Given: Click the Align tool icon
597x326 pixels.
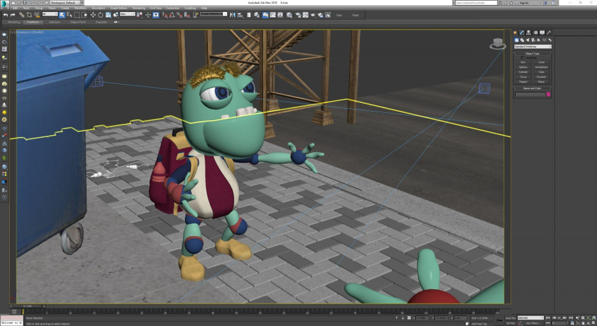Looking at the screenshot, I should click(240, 15).
